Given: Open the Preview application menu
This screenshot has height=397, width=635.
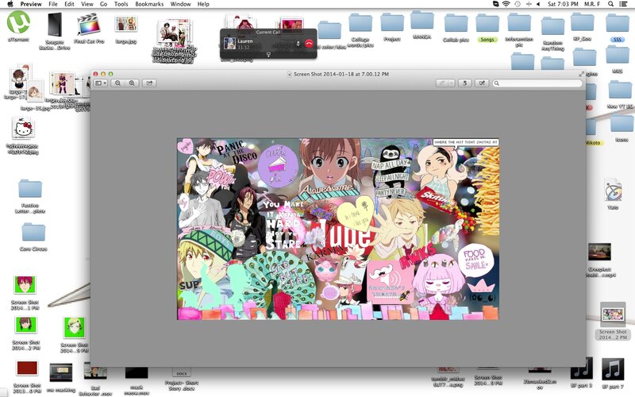Looking at the screenshot, I should [x=31, y=4].
